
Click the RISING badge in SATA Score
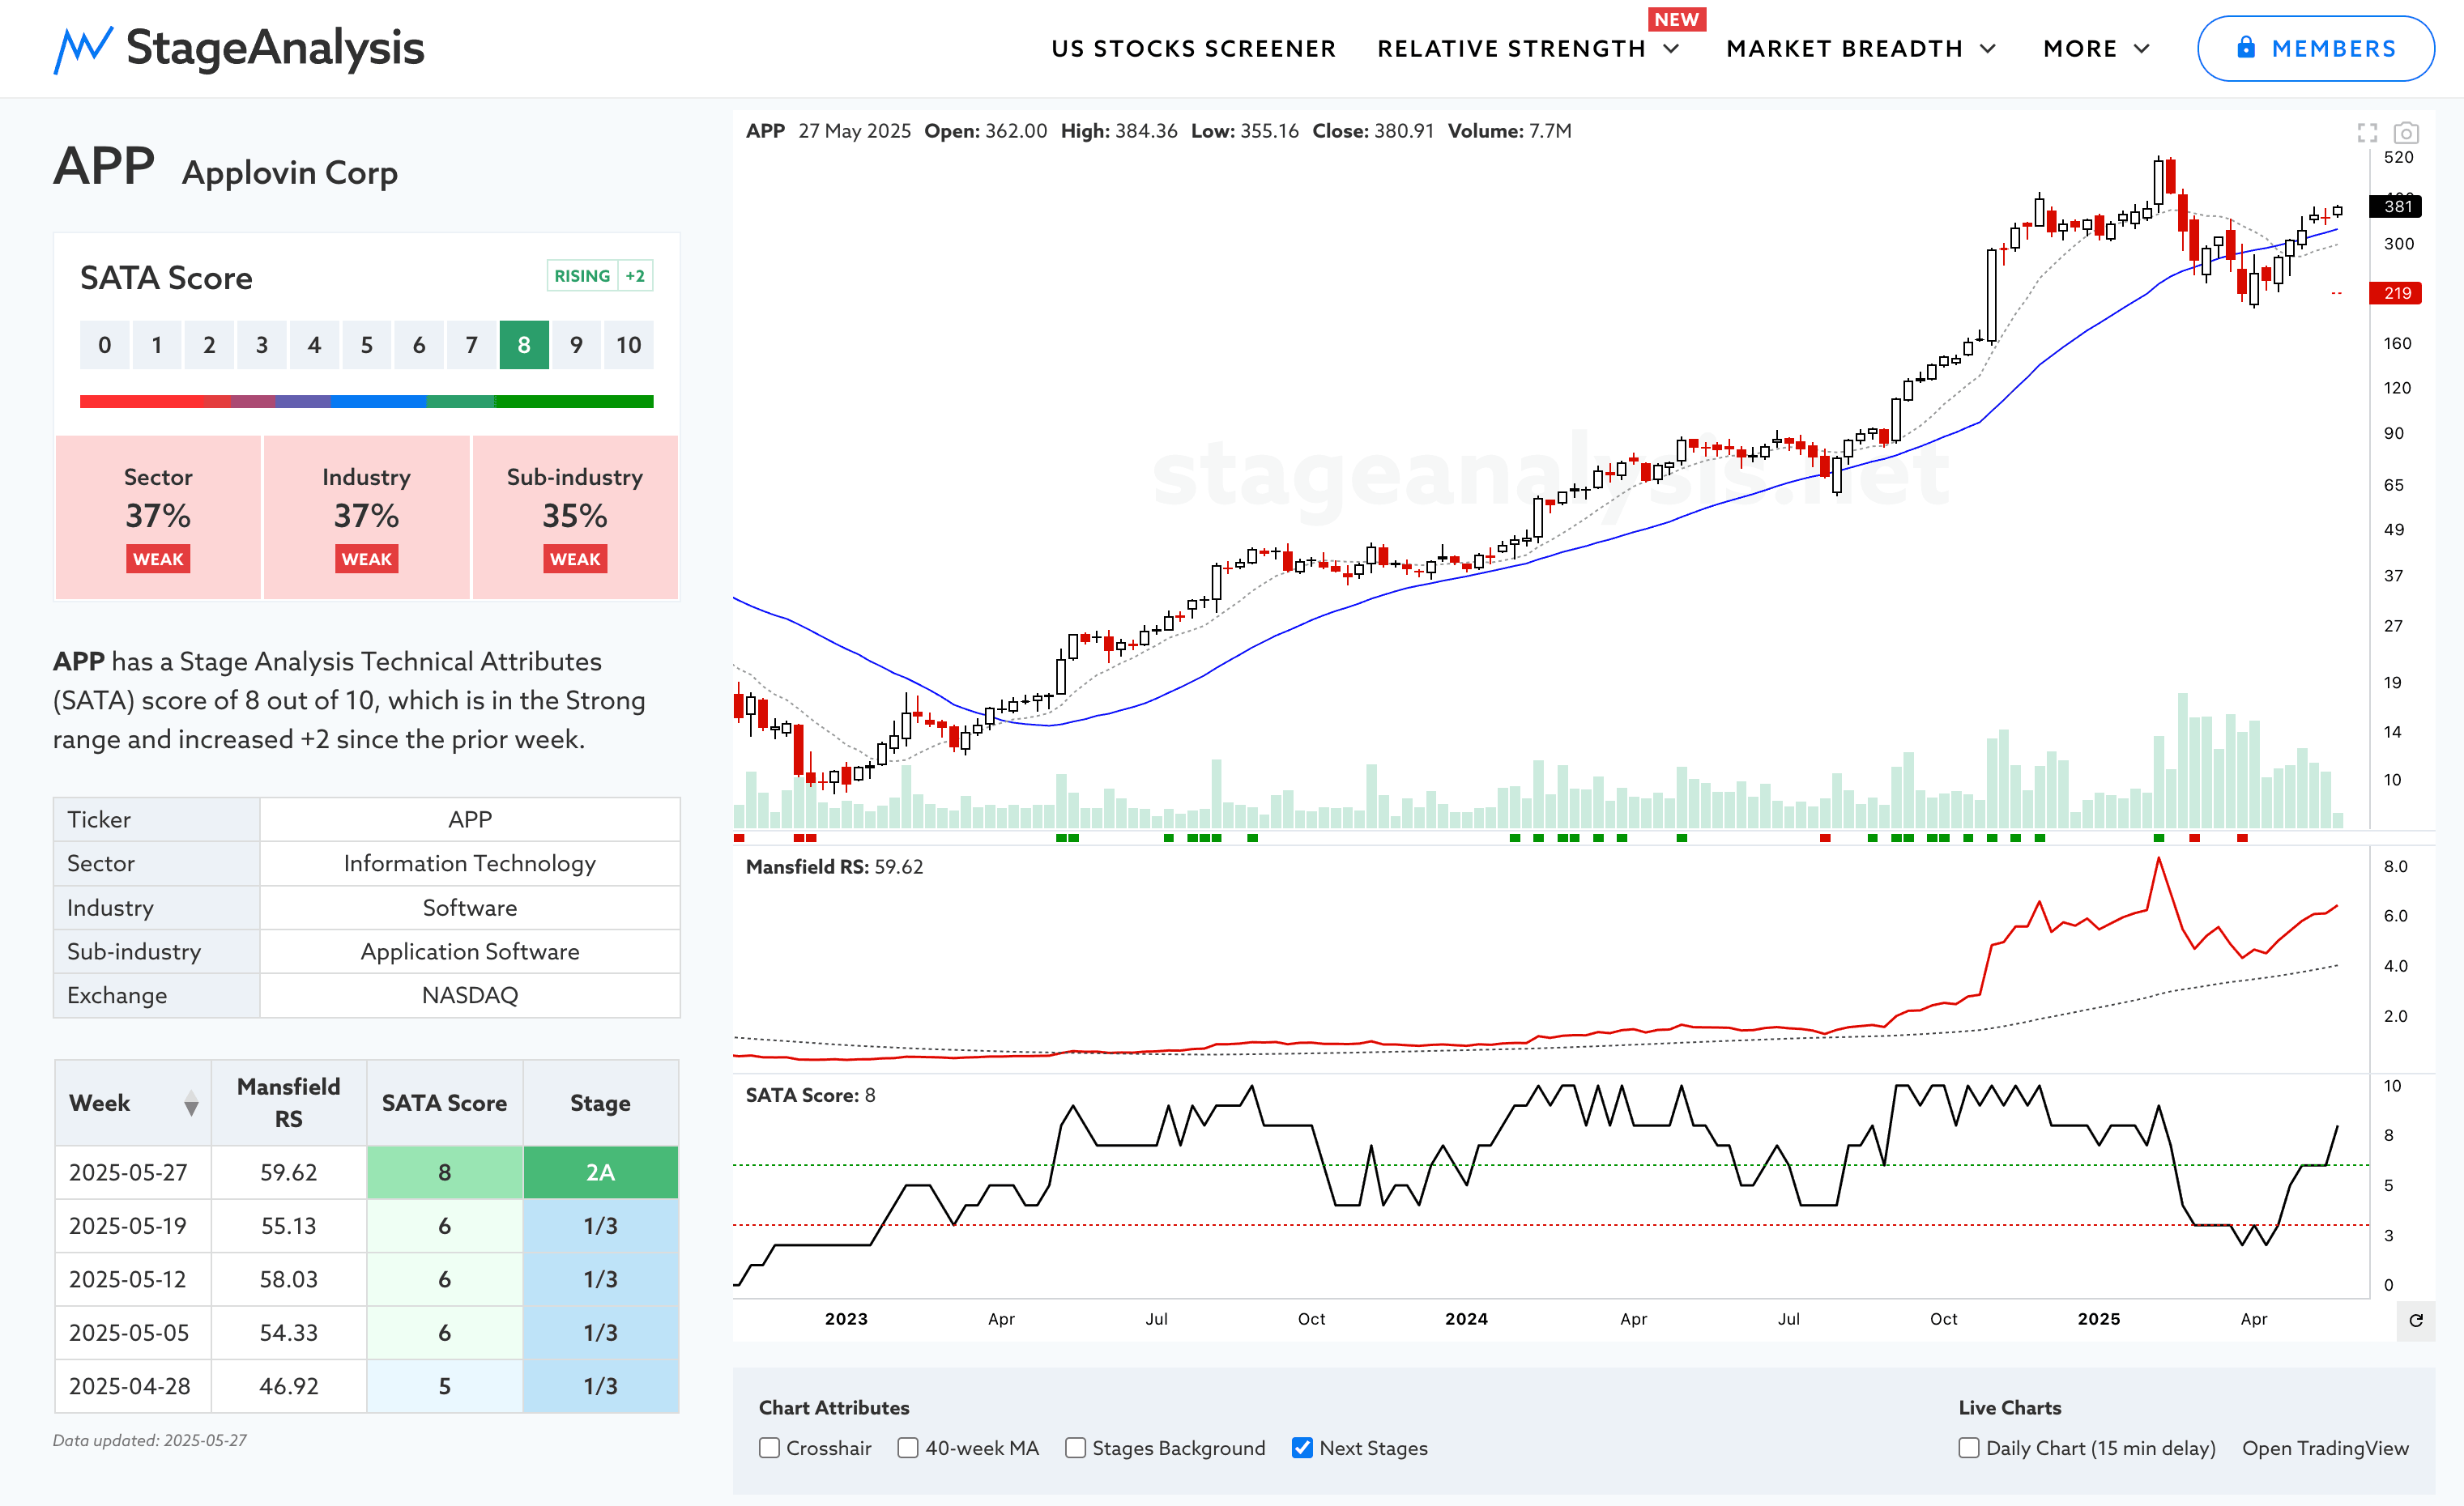tap(582, 276)
